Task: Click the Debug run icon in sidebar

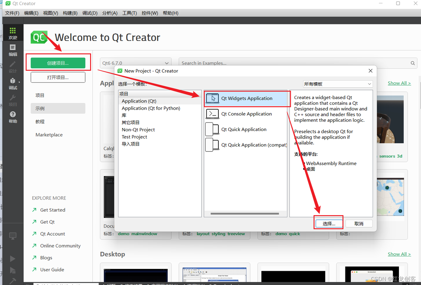Action: pyautogui.click(x=13, y=270)
